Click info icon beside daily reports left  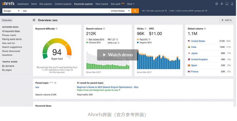click(166, 11)
